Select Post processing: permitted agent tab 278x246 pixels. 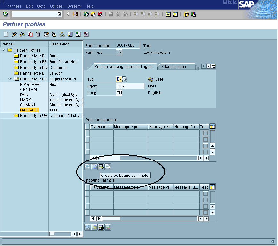(123, 67)
